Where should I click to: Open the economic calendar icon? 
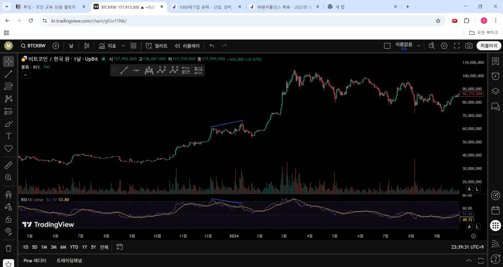(495, 211)
